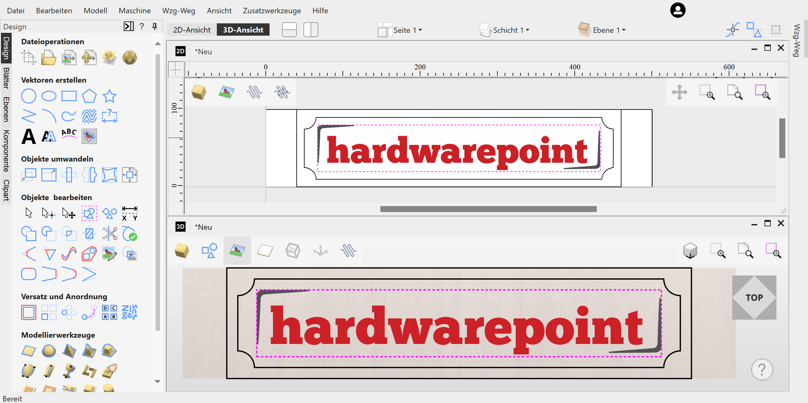
Task: Select the draw star tool
Action: [109, 96]
